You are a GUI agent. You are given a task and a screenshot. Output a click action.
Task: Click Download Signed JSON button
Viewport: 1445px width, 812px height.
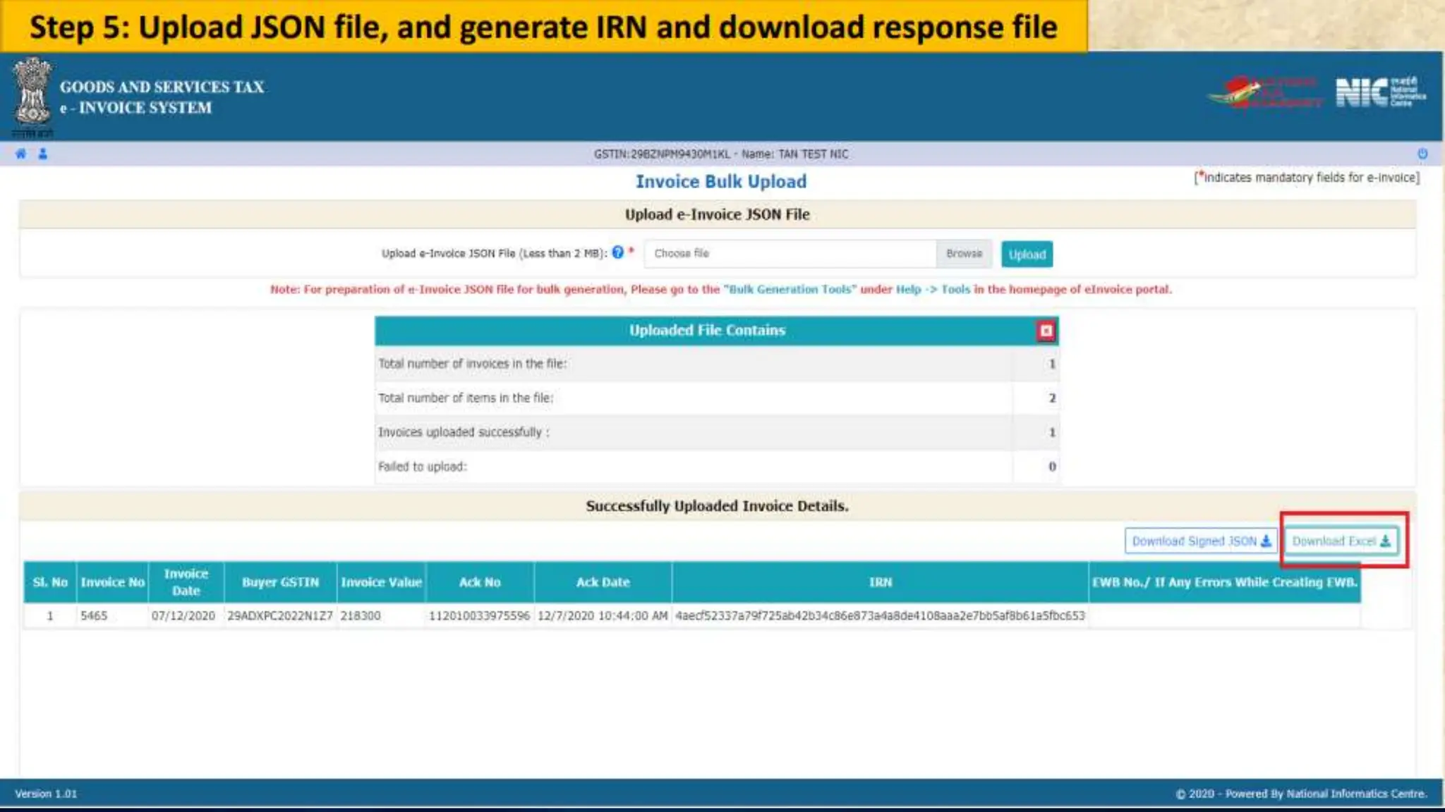pyautogui.click(x=1200, y=541)
